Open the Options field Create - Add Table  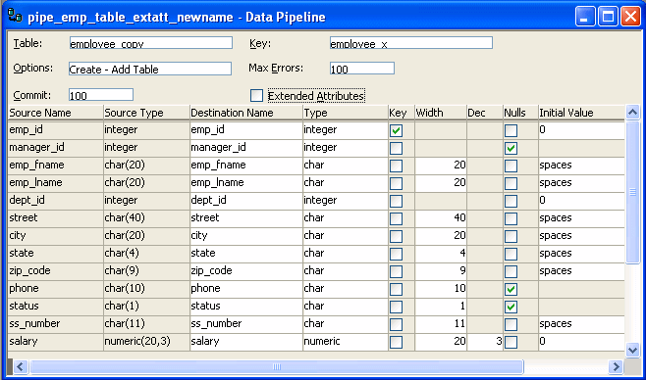(150, 69)
